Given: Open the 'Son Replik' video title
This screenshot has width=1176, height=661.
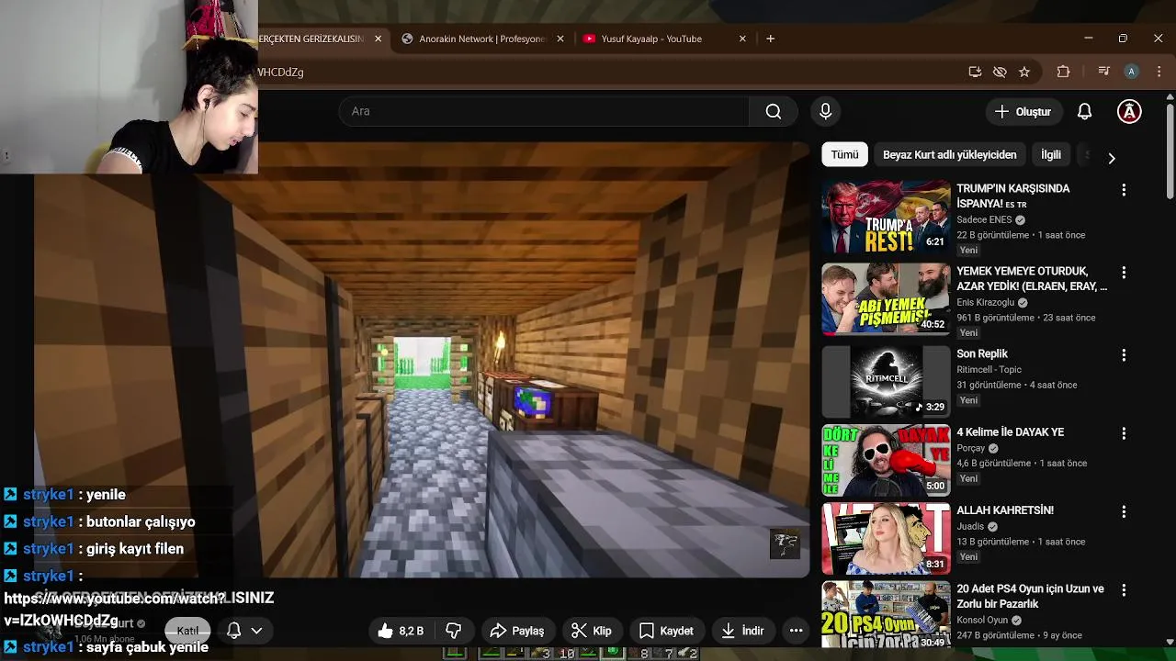Looking at the screenshot, I should tap(982, 353).
